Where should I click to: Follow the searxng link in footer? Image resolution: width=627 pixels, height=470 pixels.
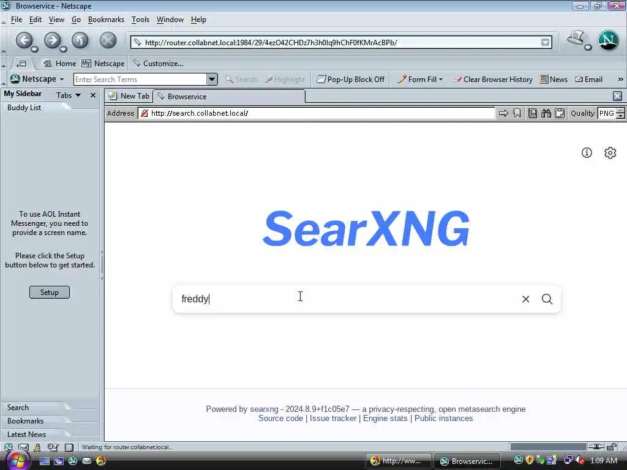[x=264, y=409]
